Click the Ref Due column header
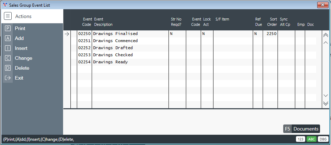The width and height of the screenshot is (331, 145). coord(258,22)
